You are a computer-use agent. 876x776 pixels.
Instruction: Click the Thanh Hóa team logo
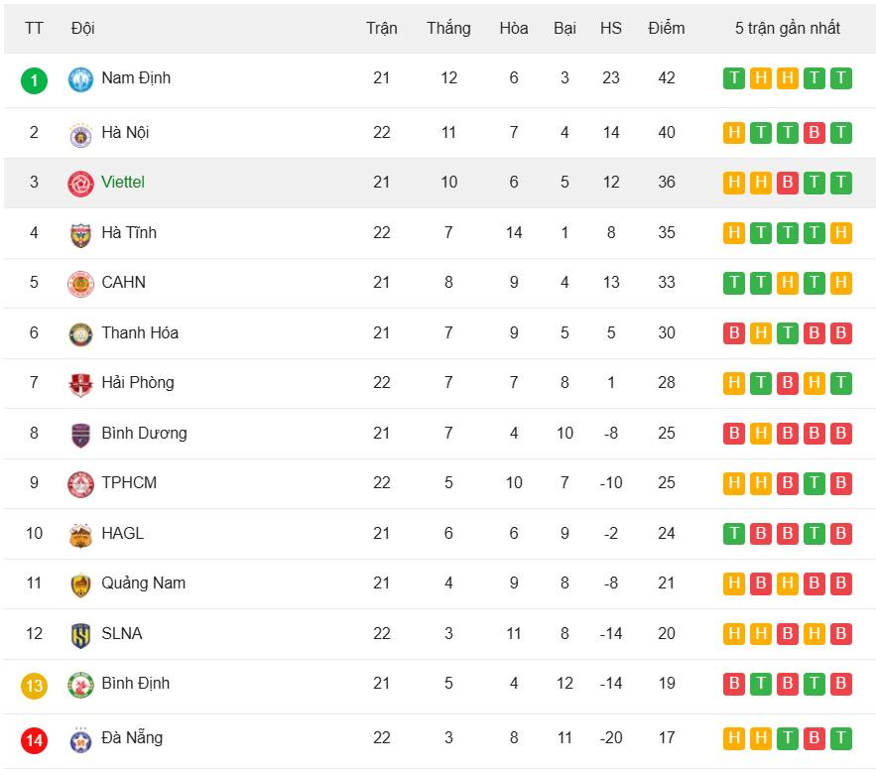80,334
